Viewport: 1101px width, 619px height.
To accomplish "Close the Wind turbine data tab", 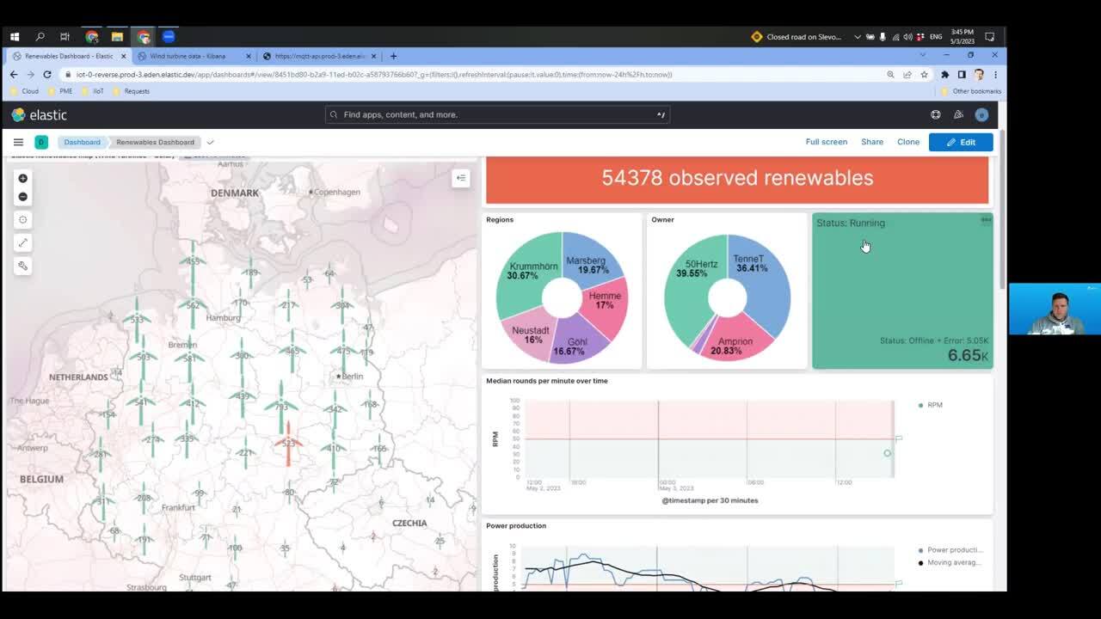I will pyautogui.click(x=249, y=56).
